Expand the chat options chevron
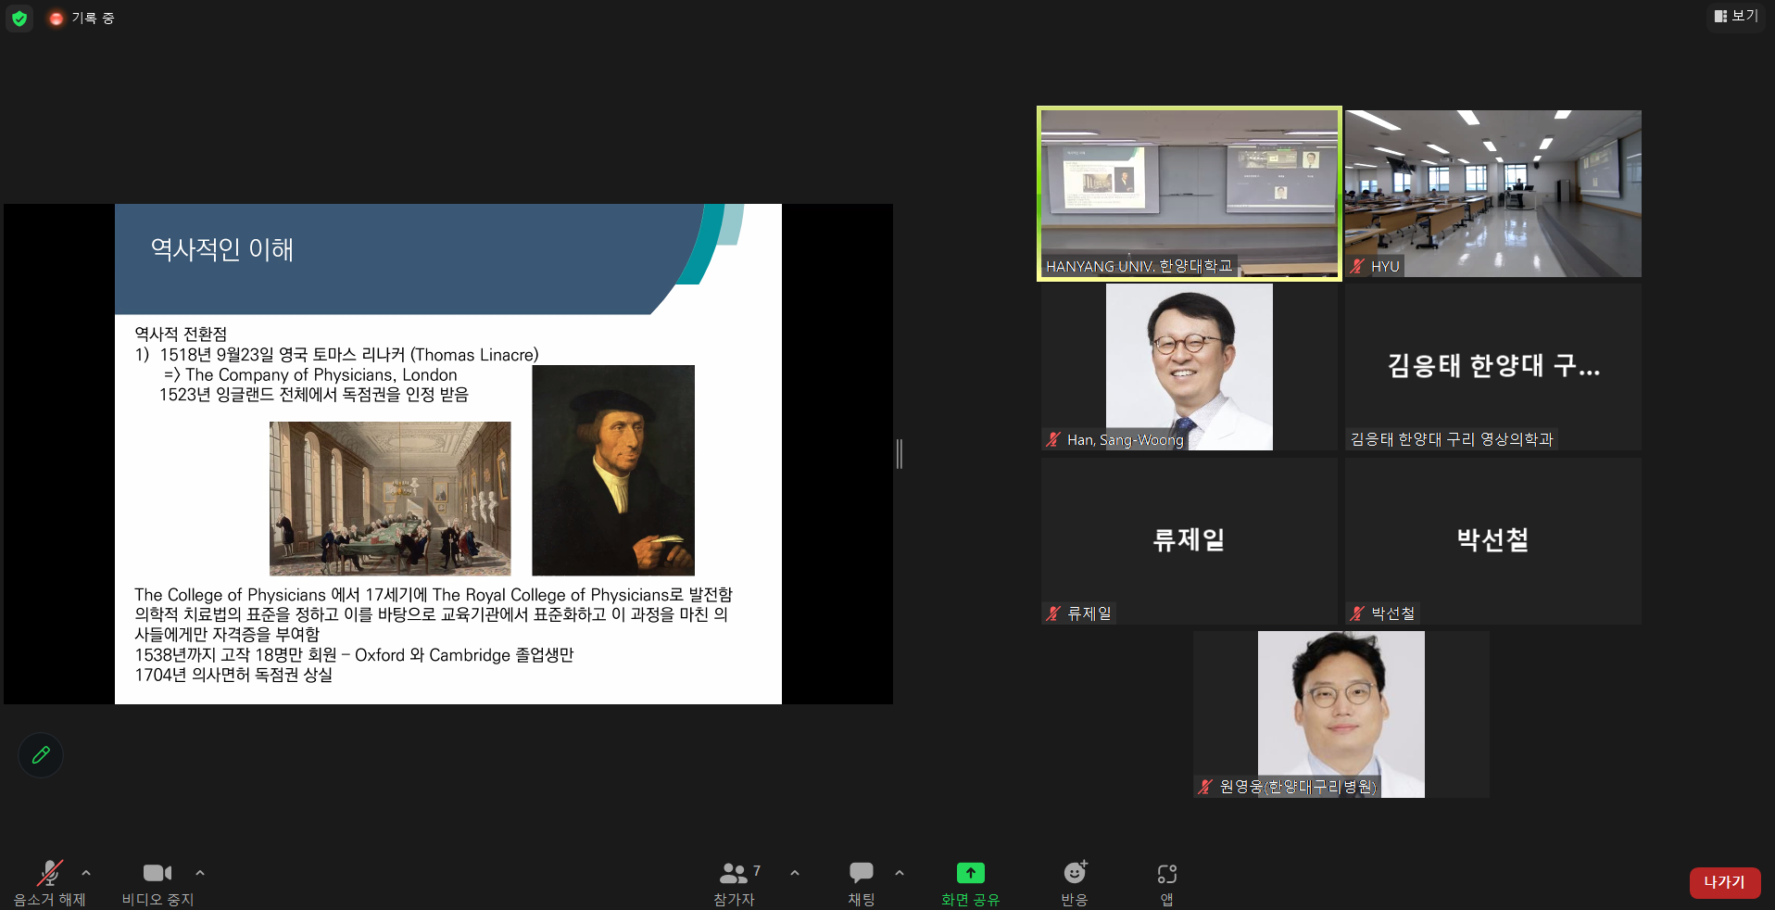Viewport: 1775px width, 910px height. (x=900, y=873)
